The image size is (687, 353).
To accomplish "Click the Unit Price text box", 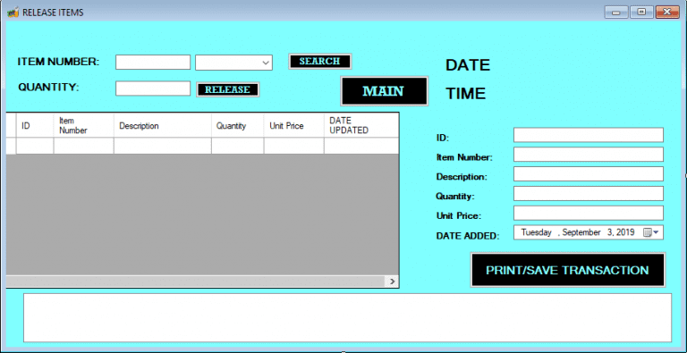I will click(x=588, y=213).
